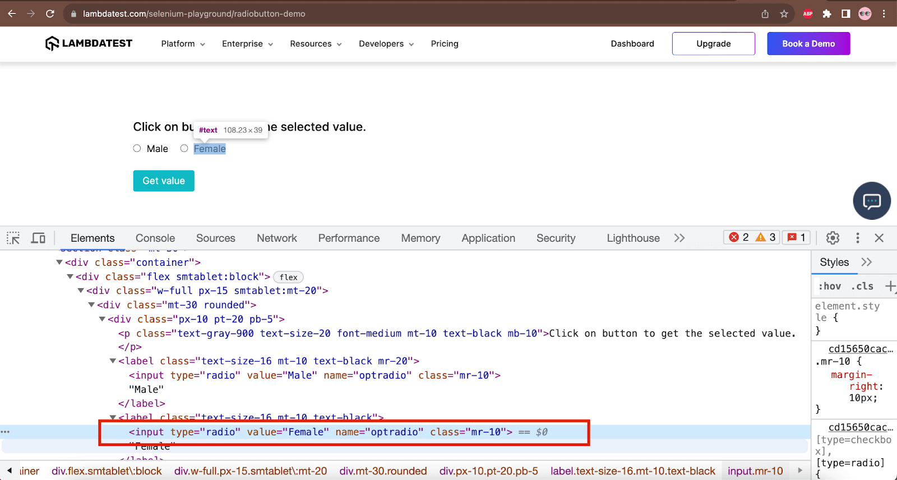Collapse the div mt-30 rounded node
This screenshot has height=480, width=897.
point(91,304)
